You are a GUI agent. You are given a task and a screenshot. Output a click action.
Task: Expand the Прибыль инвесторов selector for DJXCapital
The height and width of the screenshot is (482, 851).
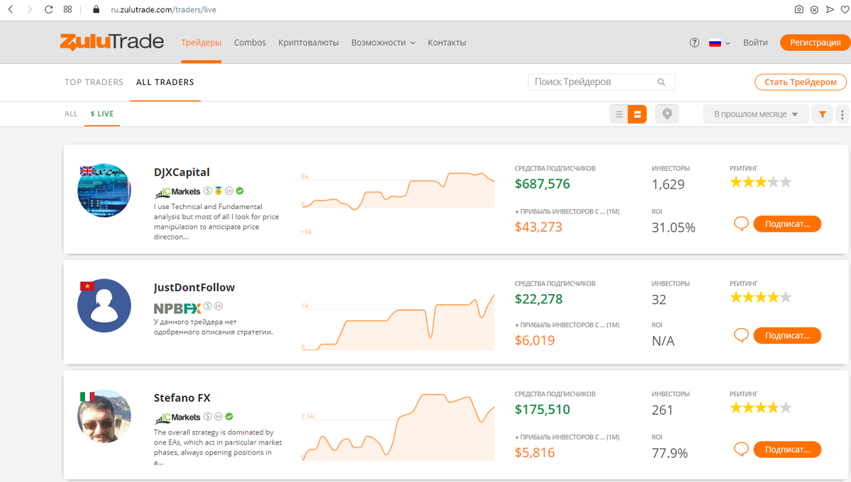(567, 211)
